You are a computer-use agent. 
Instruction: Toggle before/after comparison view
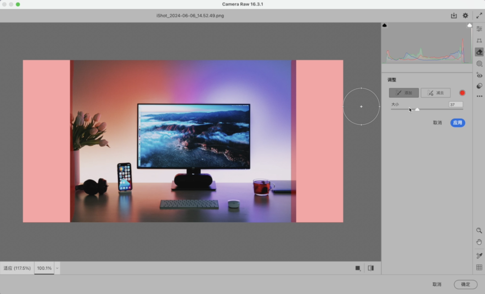click(370, 268)
